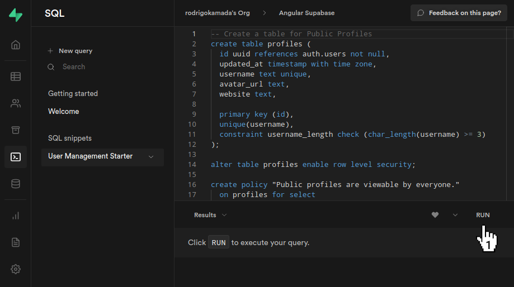The width and height of the screenshot is (514, 287).
Task: Open the chevron dropdown beside the heart
Action: pyautogui.click(x=455, y=215)
